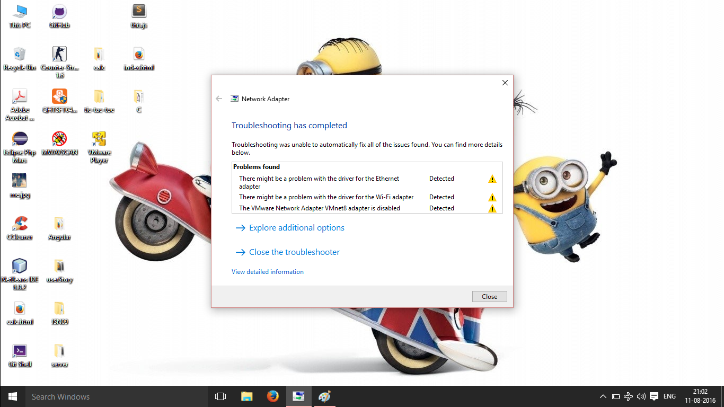724x407 pixels.
Task: Open the folder named C on desktop
Action: coord(139,101)
